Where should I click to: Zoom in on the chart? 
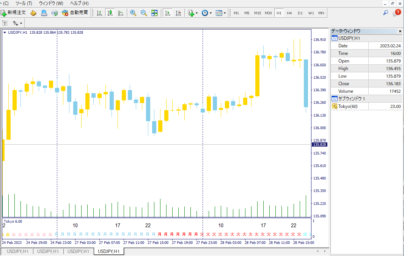click(133, 13)
